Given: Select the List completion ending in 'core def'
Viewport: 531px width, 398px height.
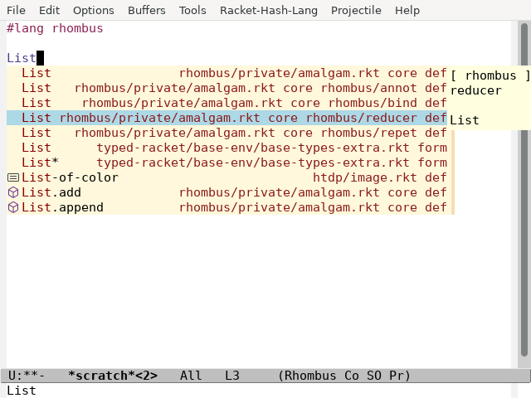Looking at the screenshot, I should (x=227, y=73).
